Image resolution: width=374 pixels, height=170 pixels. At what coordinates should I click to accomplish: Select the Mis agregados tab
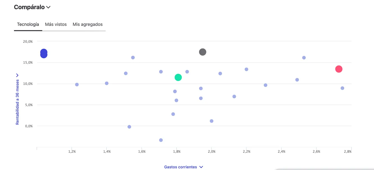pos(88,24)
